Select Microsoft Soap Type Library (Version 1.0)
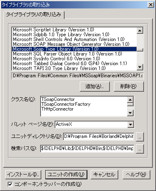The height and width of the screenshot is (191, 156). (74, 49)
